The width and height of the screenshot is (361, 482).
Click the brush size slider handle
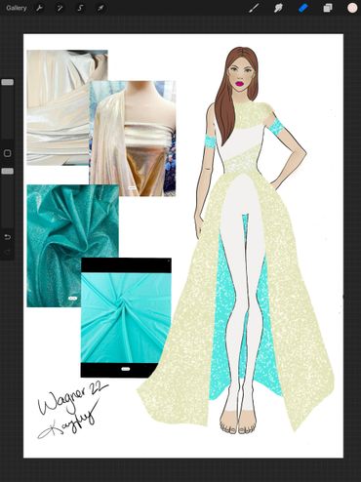[7, 82]
